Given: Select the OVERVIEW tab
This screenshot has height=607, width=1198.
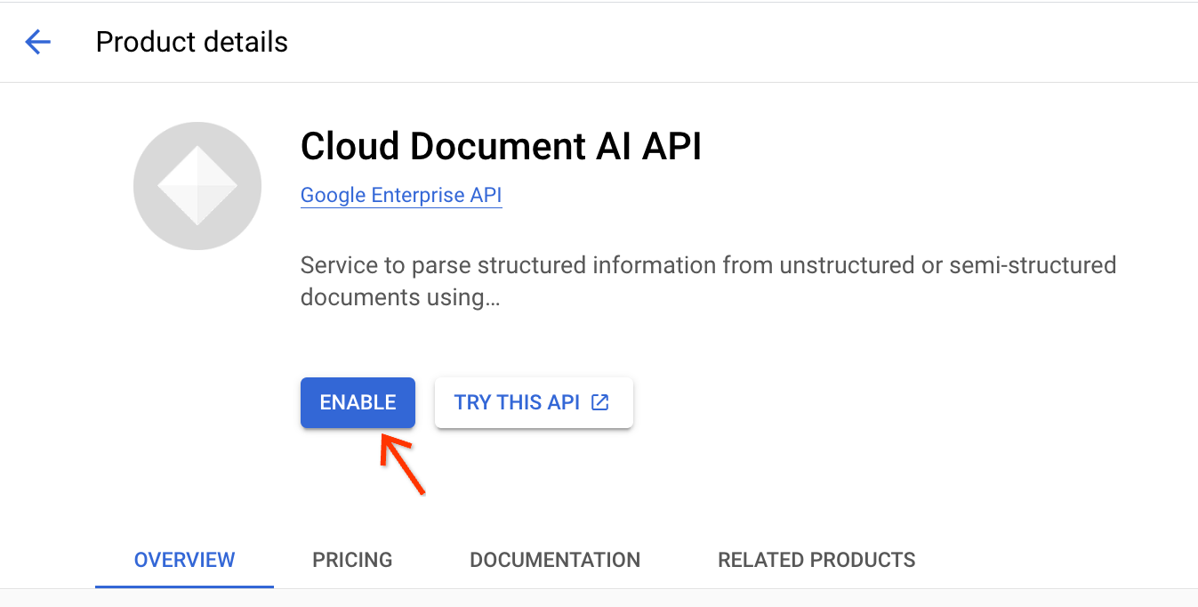Looking at the screenshot, I should [x=184, y=560].
